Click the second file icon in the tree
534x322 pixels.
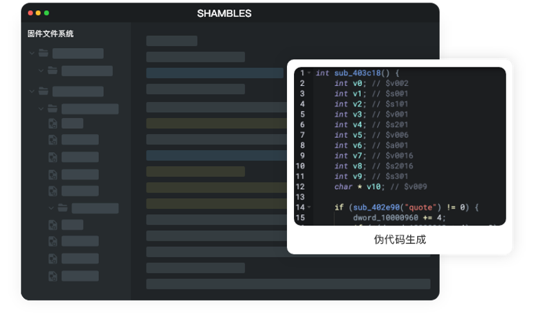(53, 140)
